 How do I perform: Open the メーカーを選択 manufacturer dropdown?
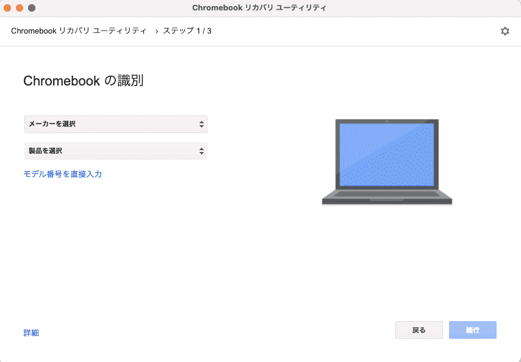click(116, 124)
